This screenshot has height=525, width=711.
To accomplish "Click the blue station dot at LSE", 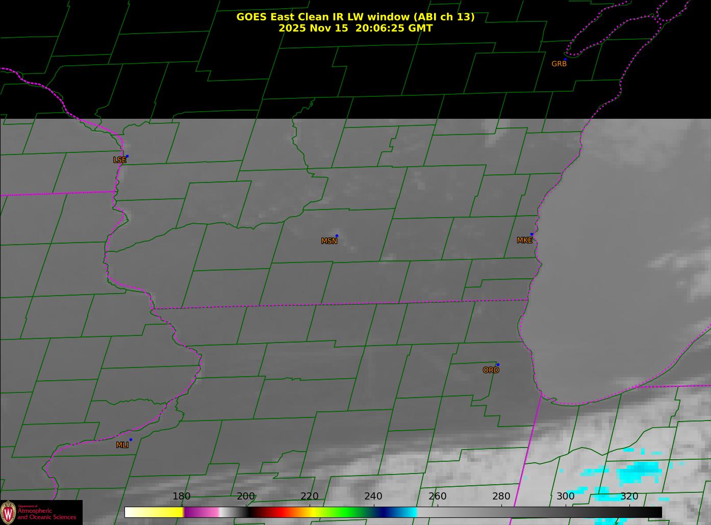I will point(127,156).
